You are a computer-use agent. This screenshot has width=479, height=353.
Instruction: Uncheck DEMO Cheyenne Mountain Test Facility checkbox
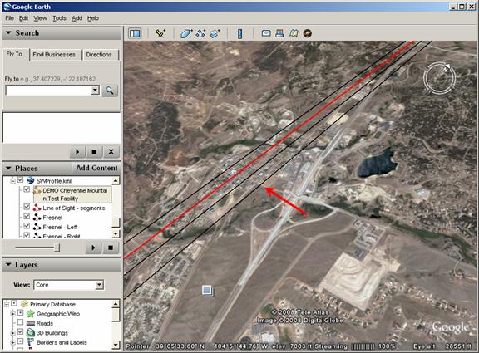[27, 189]
